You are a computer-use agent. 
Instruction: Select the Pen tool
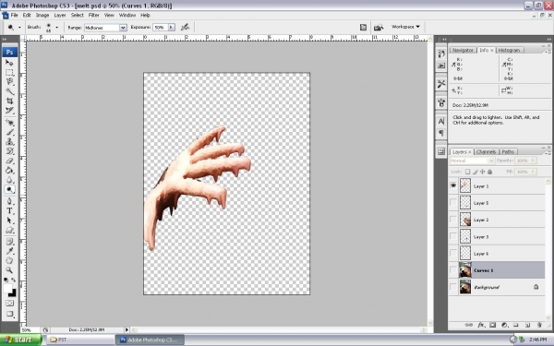pos(9,201)
